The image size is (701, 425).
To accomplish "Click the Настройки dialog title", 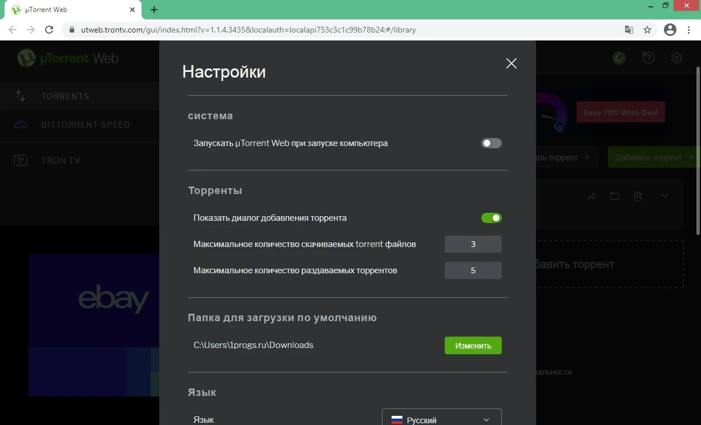I will [224, 72].
